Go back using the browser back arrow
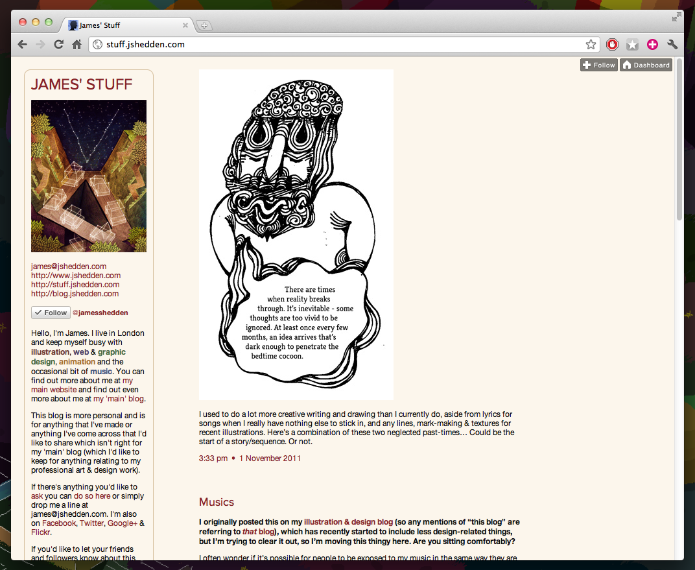 (22, 44)
